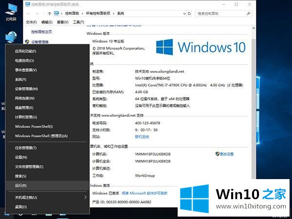292x219 pixels.
Task: Start Windows PowerShell (管理员)(A)
Action: pyautogui.click(x=48, y=136)
